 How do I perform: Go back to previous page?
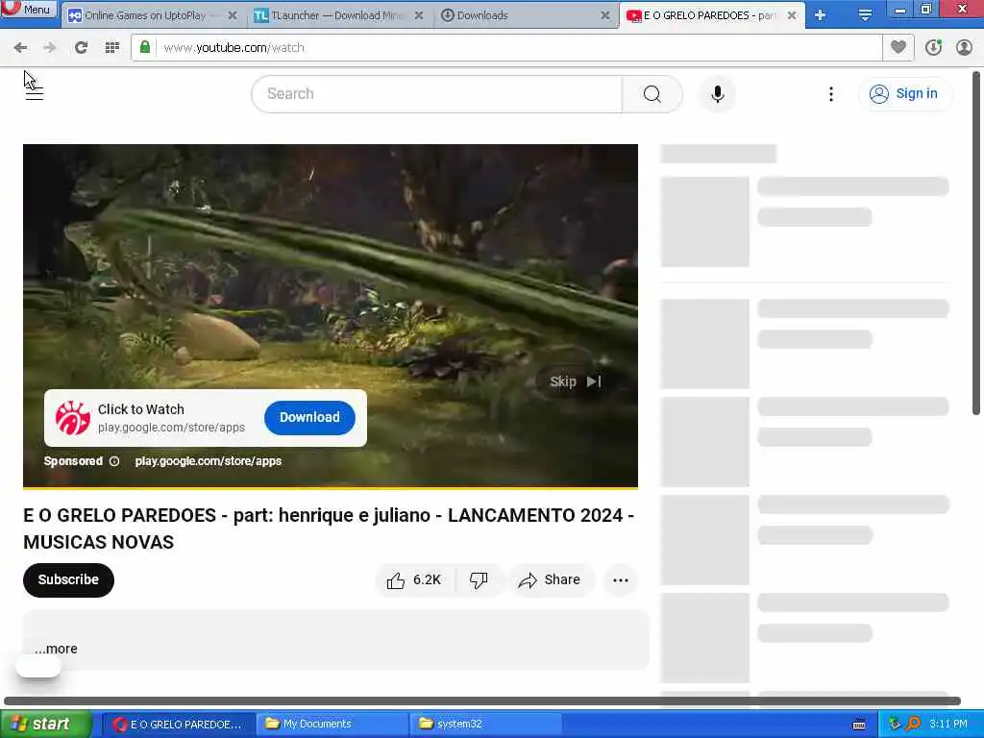pyautogui.click(x=20, y=48)
